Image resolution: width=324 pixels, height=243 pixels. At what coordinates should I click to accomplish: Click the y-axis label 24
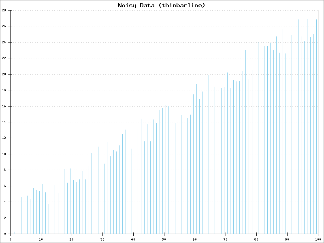(4, 42)
